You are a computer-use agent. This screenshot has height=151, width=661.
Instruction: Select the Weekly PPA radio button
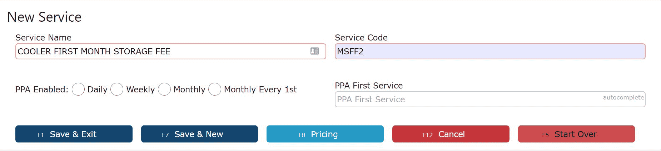(117, 89)
